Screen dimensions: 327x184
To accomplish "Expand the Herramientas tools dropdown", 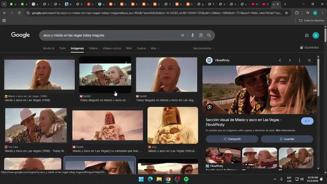I will (204, 48).
